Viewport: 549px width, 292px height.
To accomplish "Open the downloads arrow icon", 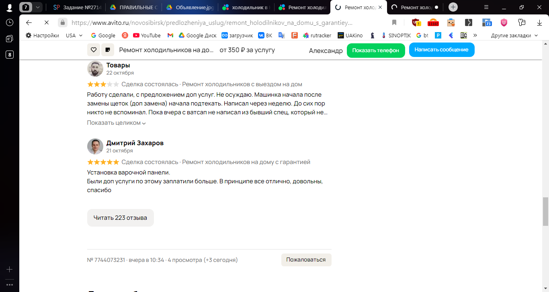I will (540, 22).
